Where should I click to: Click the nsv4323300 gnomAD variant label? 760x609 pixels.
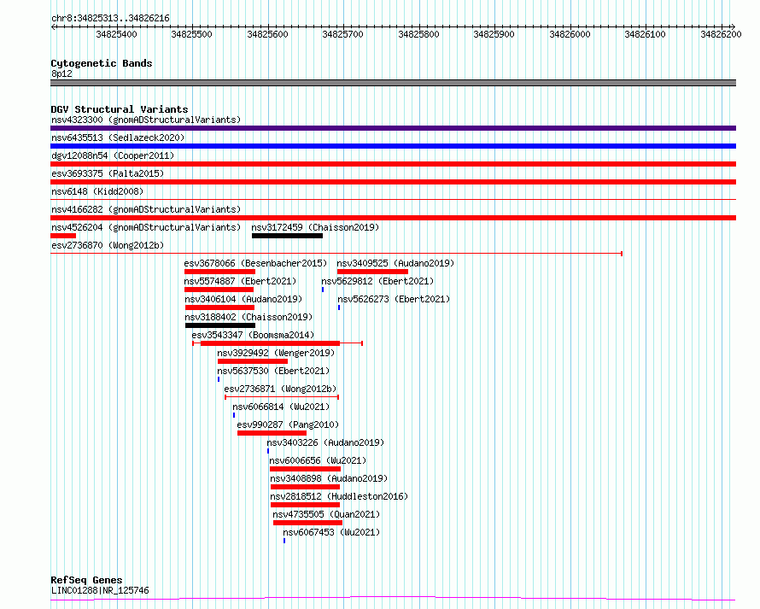146,120
